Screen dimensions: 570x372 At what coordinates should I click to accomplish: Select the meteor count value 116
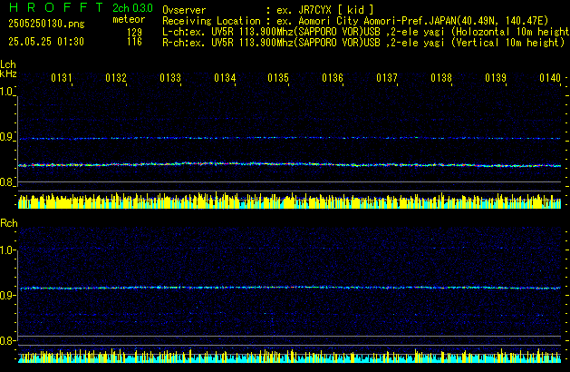134,42
